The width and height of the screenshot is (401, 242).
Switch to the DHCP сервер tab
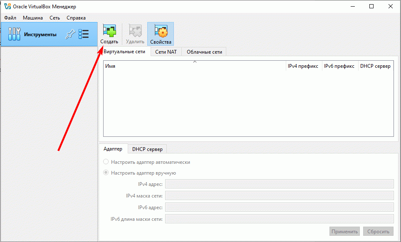point(147,149)
